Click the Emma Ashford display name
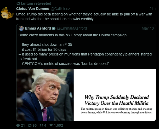The height and width of the screenshot is (129, 159). coord(38,28)
